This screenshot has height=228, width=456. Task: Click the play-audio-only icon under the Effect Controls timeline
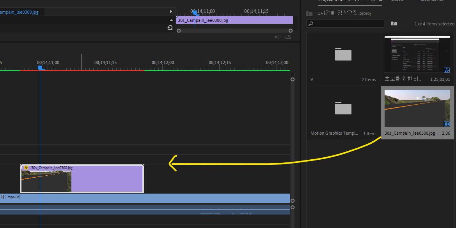click(277, 37)
